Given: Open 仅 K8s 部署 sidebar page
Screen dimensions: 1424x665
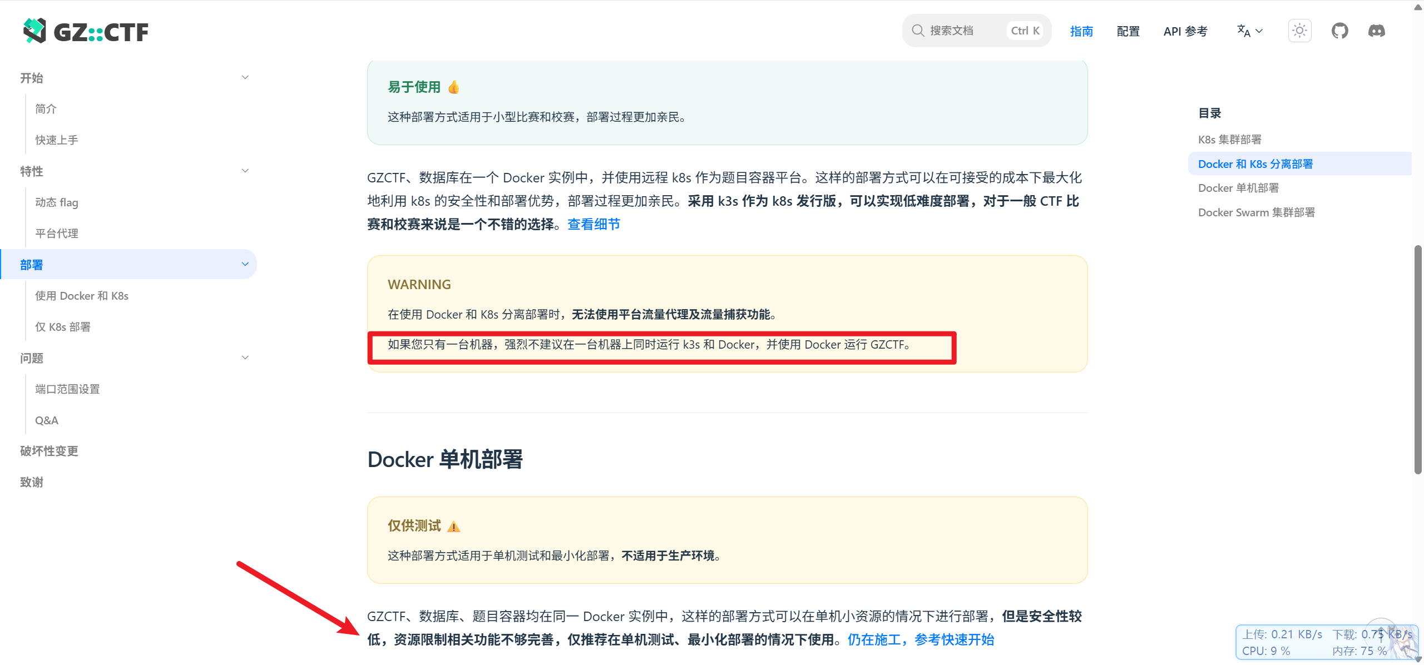Looking at the screenshot, I should point(63,327).
